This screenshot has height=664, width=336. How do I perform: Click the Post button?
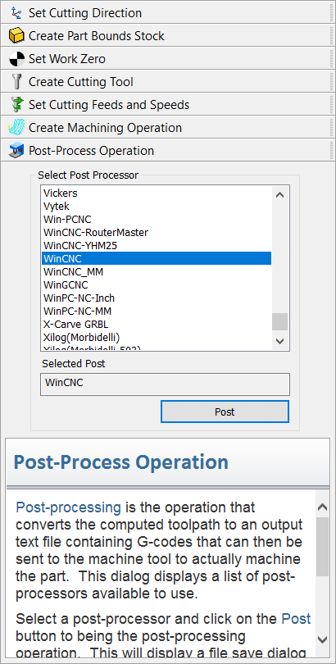(225, 412)
